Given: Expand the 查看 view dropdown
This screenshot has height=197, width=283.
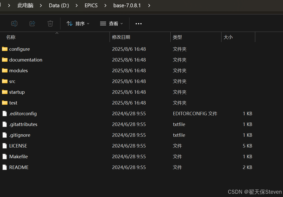Looking at the screenshot, I should pyautogui.click(x=111, y=23).
